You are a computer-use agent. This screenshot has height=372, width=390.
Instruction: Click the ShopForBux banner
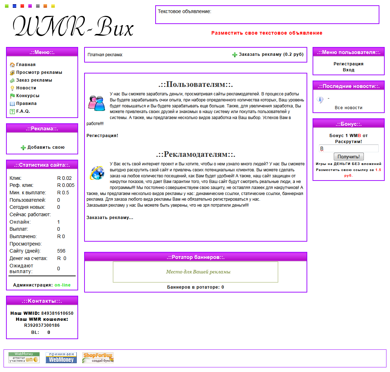[x=98, y=358]
